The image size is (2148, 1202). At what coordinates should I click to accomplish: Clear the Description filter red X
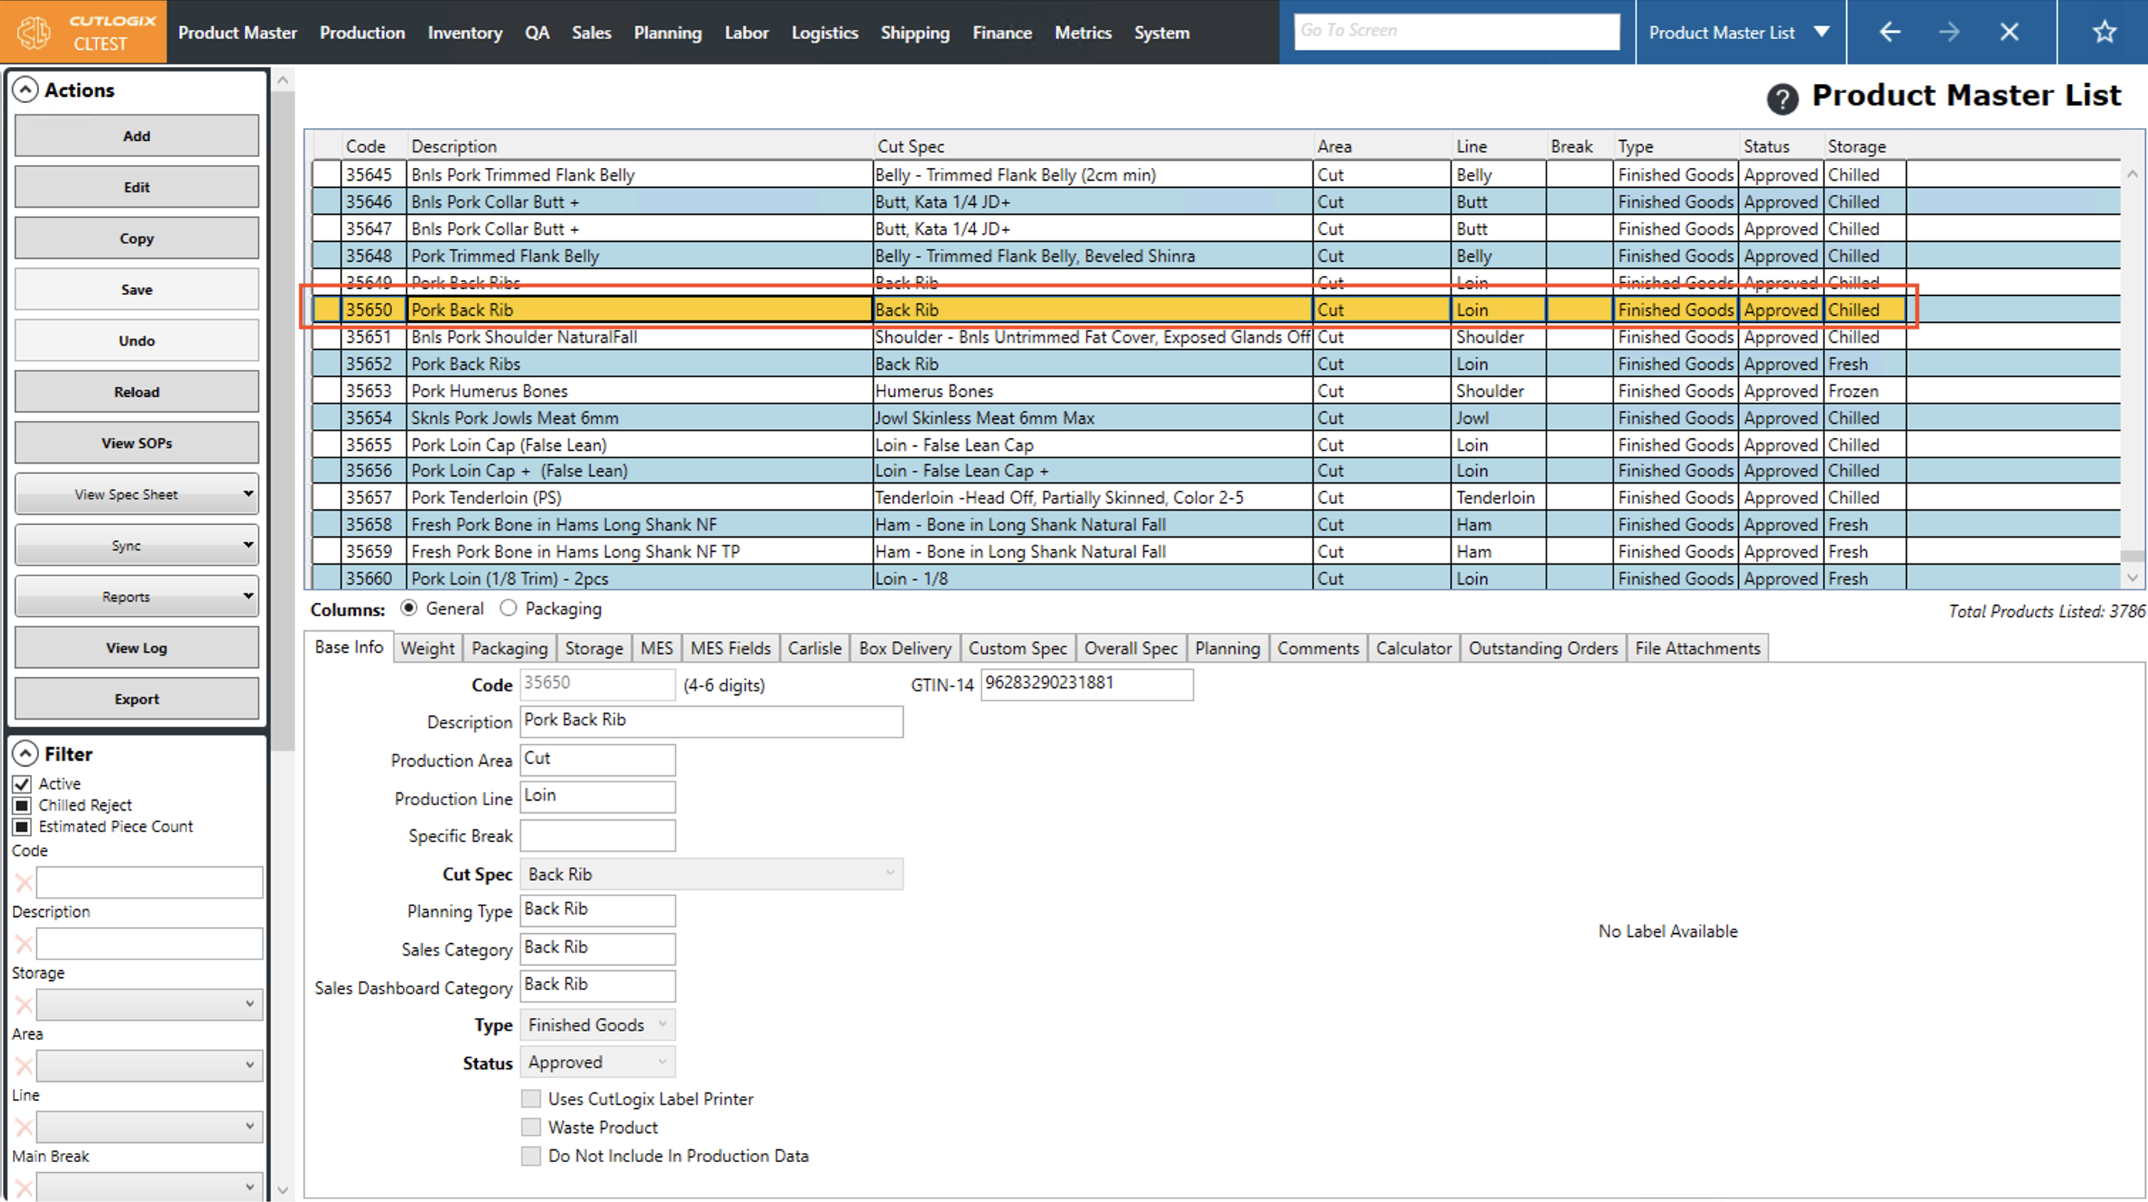pos(23,945)
